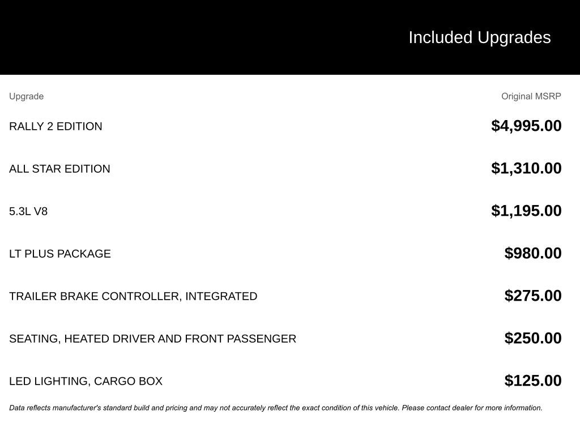Select Trailer Brake Controller, Integrated entry
The height and width of the screenshot is (435, 580).
[133, 296]
